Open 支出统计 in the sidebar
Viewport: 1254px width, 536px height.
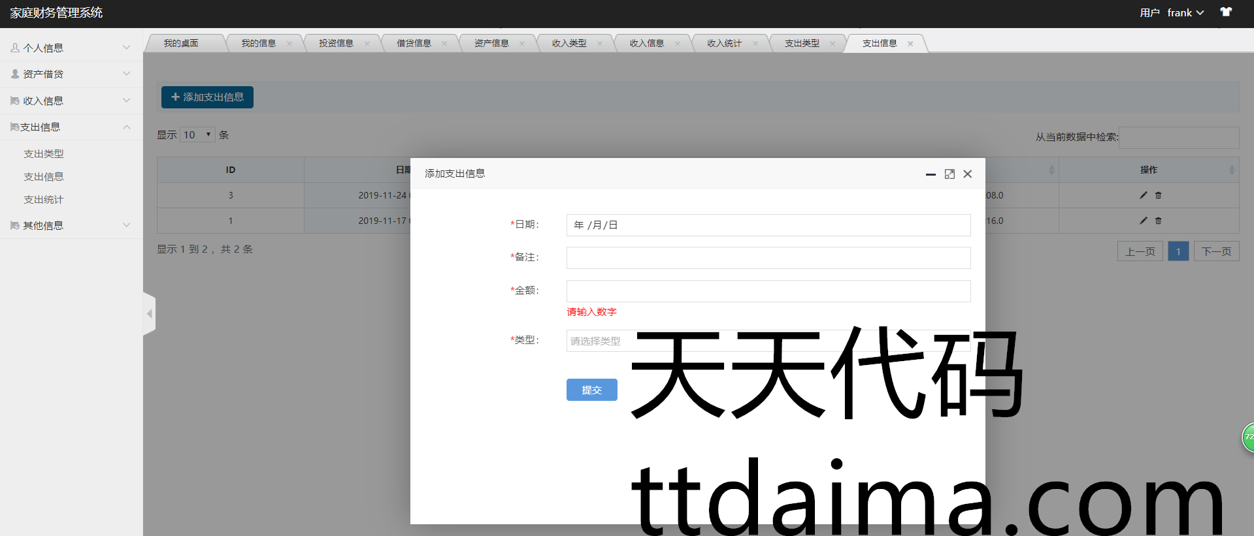[44, 200]
